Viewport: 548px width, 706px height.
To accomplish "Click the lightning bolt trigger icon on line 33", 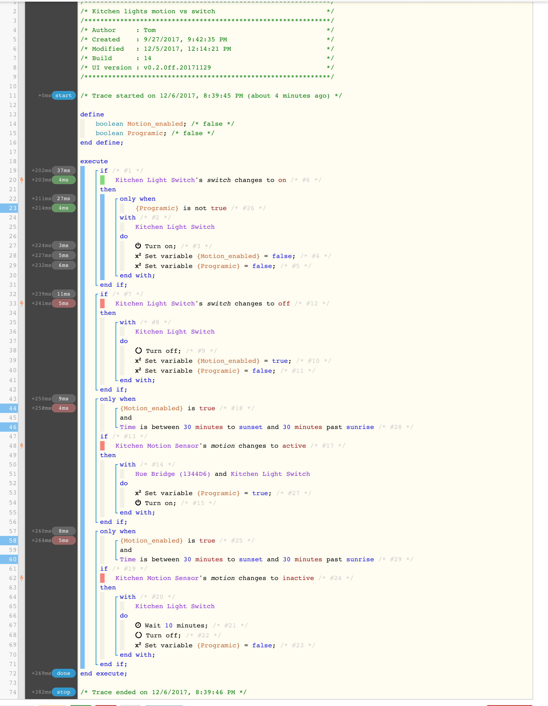I will [x=22, y=304].
